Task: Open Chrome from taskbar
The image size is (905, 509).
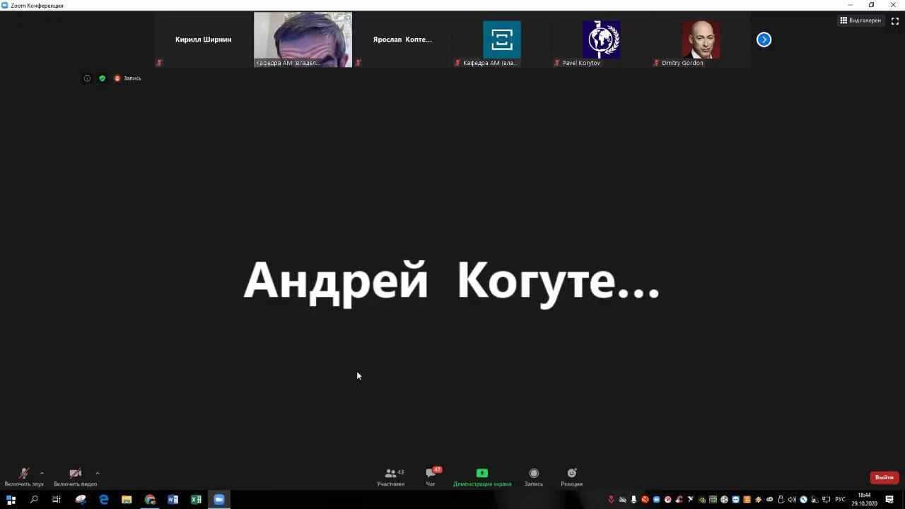Action: point(150,500)
